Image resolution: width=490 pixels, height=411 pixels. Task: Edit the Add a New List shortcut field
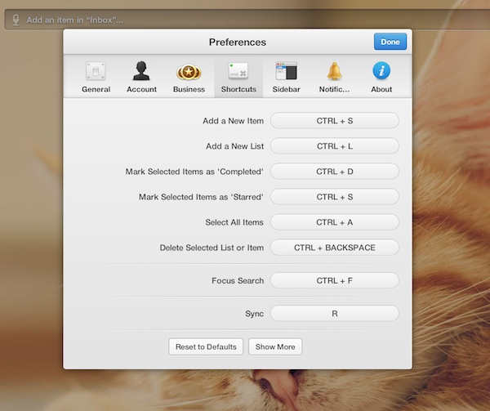point(335,146)
